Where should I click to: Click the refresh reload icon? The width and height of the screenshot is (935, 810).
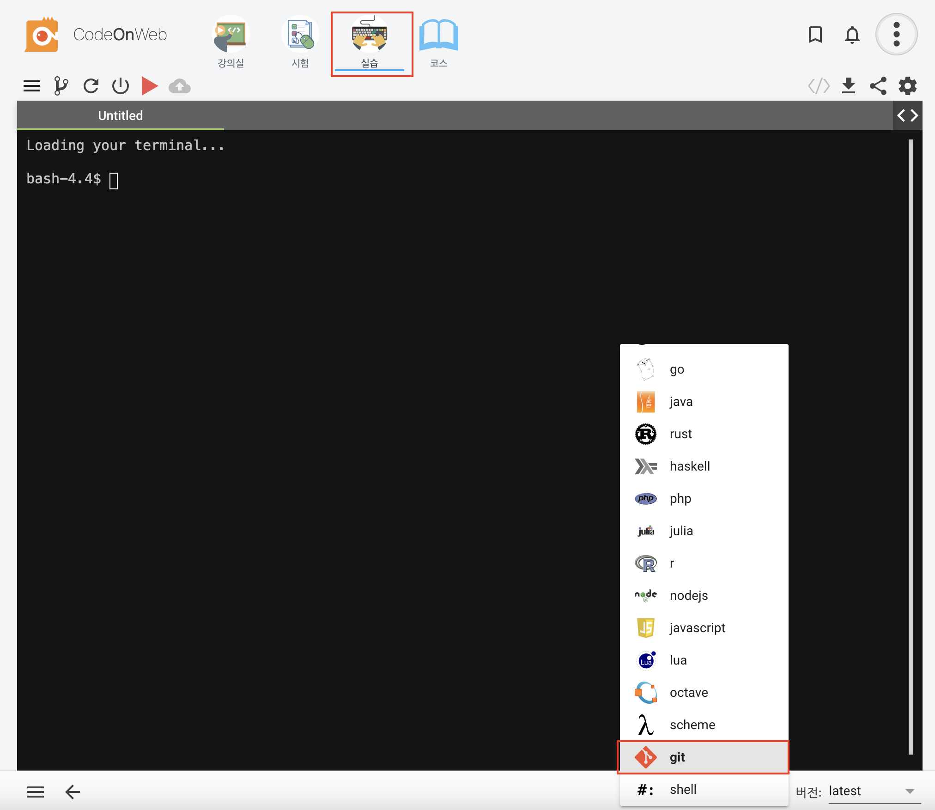[x=91, y=86]
